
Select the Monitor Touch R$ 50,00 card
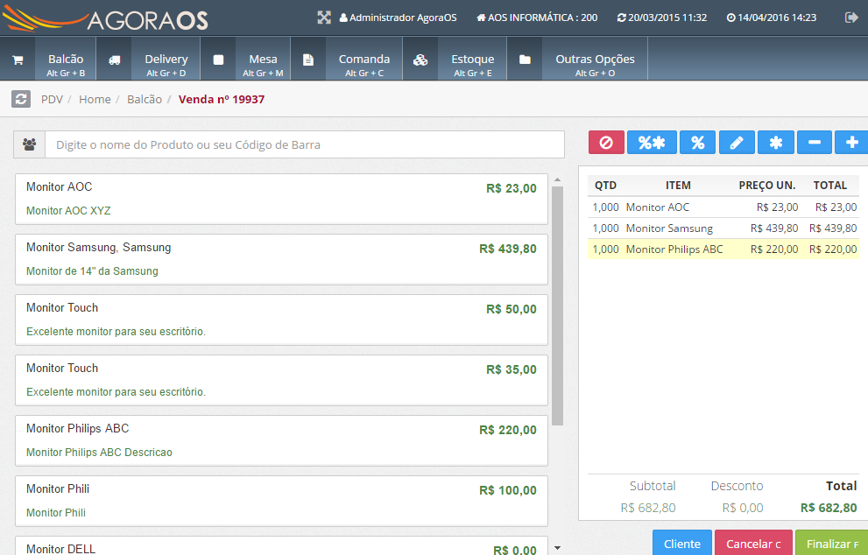pyautogui.click(x=281, y=320)
